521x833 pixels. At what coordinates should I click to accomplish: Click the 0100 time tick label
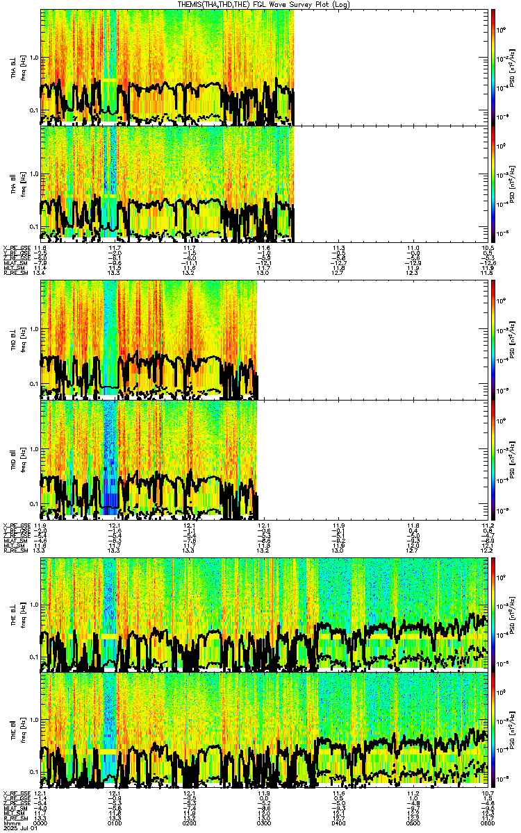(x=115, y=823)
